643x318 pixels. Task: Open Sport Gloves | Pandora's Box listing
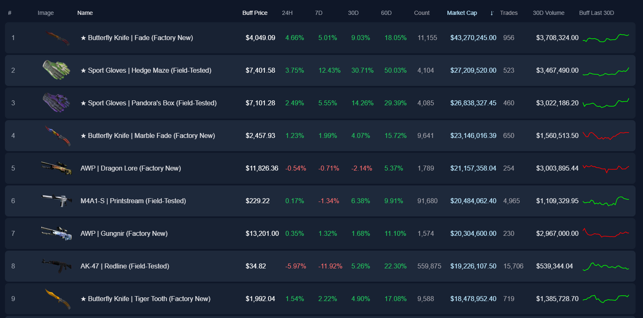click(x=149, y=103)
